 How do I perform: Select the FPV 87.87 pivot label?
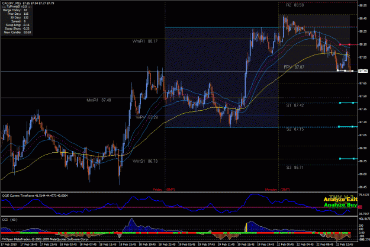point(294,67)
